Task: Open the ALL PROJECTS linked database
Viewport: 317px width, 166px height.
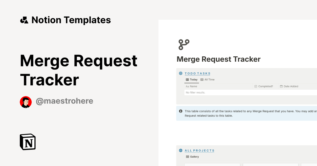Action: 200,150
